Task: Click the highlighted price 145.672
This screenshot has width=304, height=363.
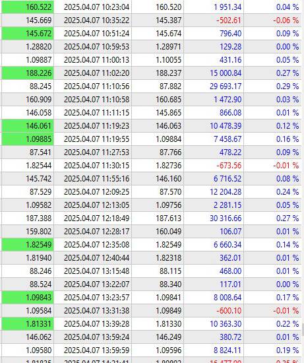Action: point(28,34)
